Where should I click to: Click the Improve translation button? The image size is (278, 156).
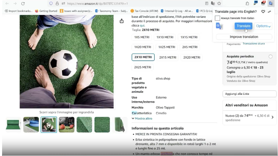tap(244, 37)
